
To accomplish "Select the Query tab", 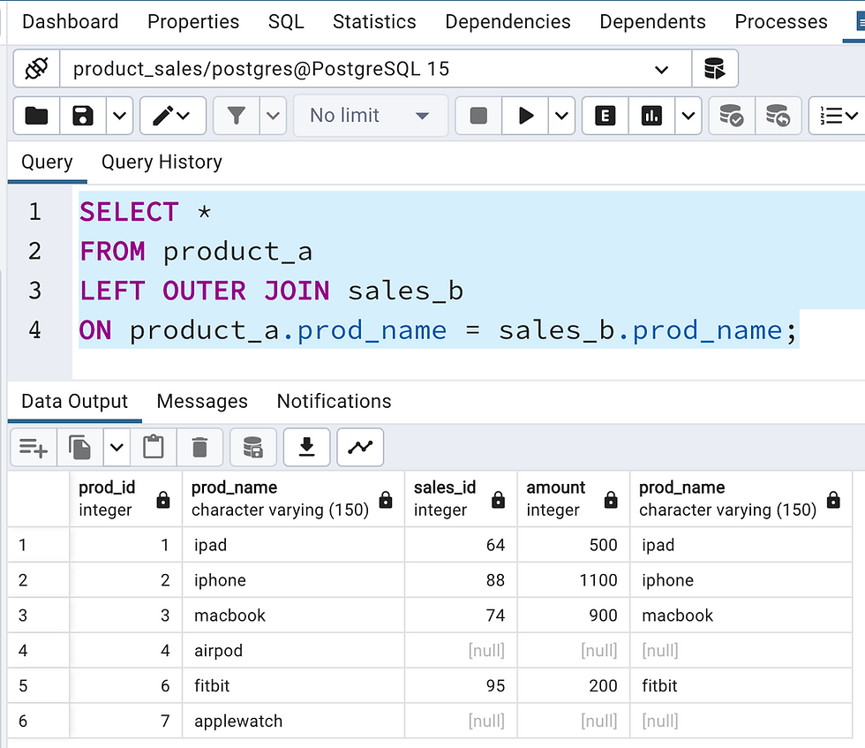I will pyautogui.click(x=47, y=162).
